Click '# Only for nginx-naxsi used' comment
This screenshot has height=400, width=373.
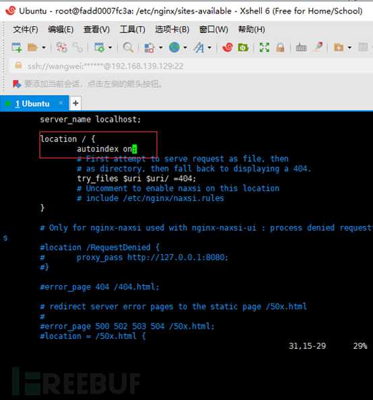click(206, 228)
